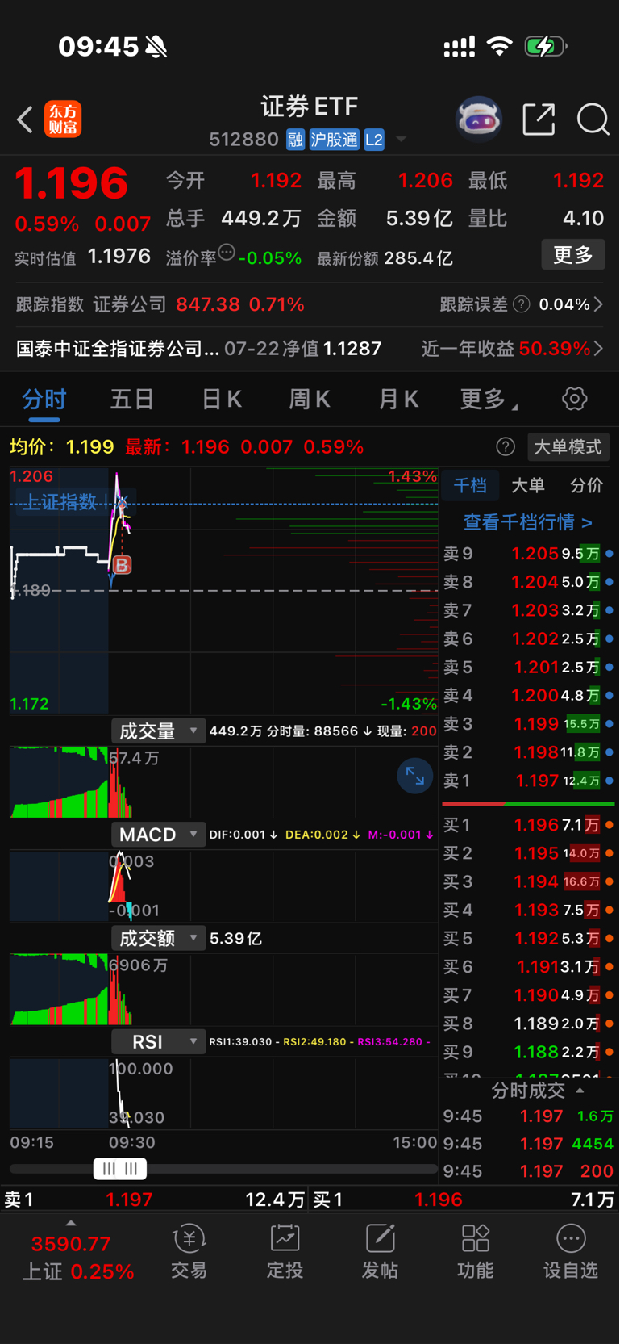Select 卖1 1.197 order book row

tap(528, 781)
